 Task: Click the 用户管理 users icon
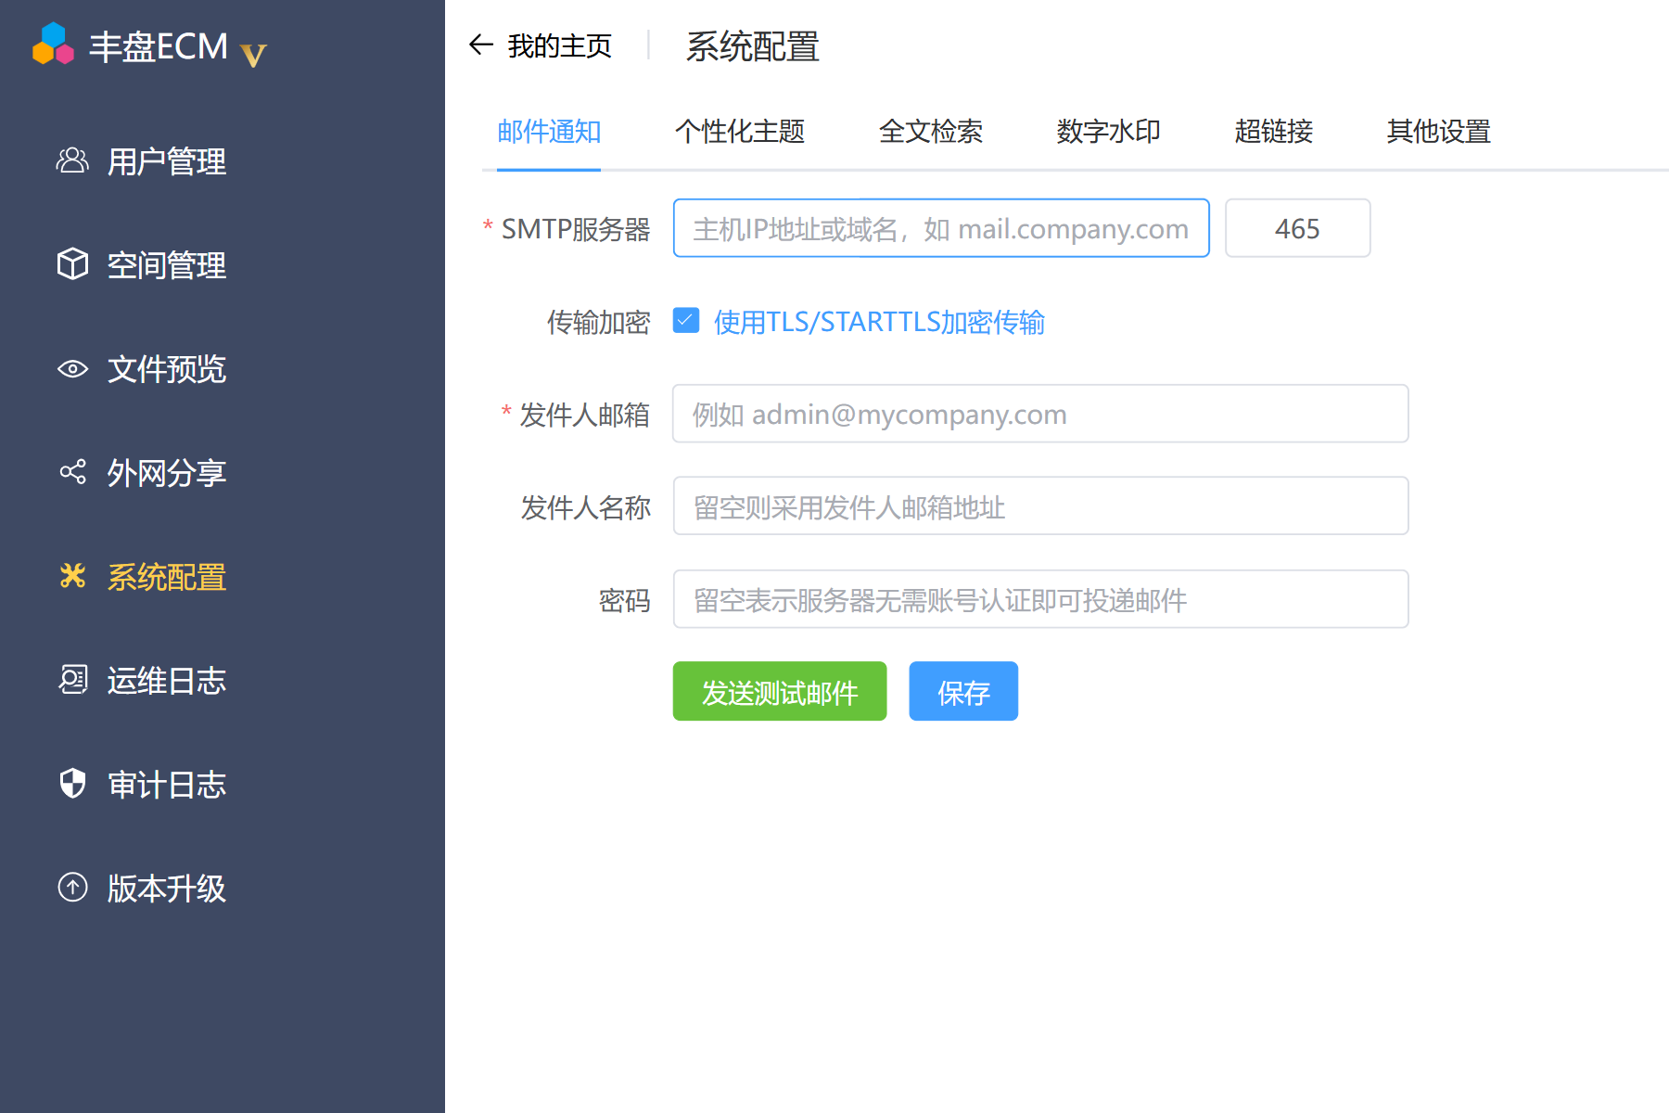coord(72,161)
